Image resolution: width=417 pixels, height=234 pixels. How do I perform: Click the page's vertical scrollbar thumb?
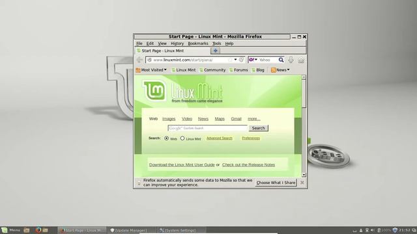[x=304, y=94]
